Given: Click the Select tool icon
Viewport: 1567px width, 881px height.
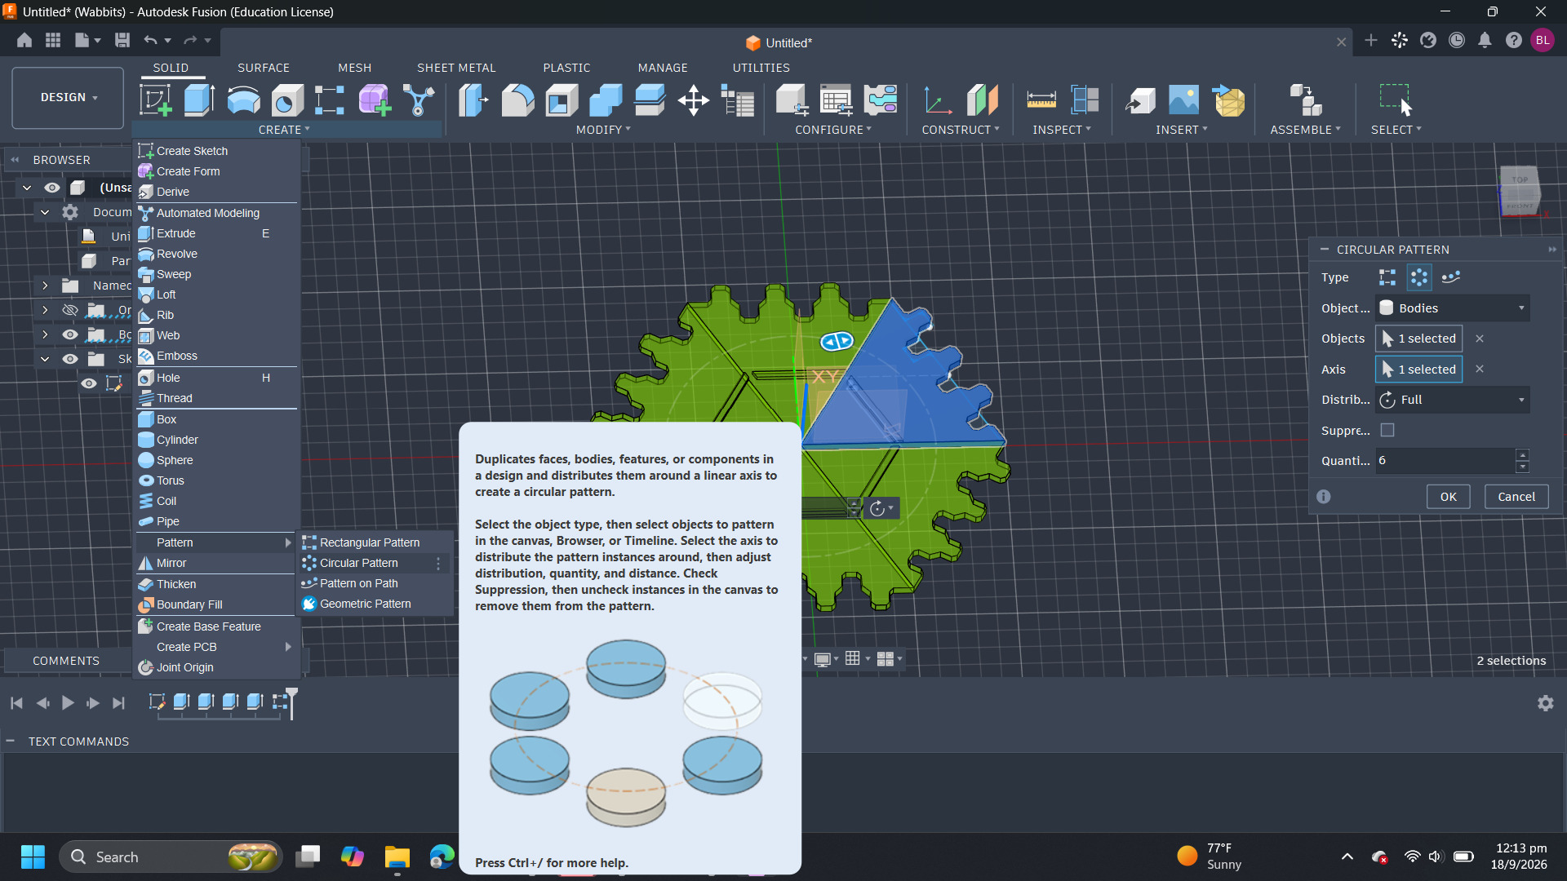Looking at the screenshot, I should tap(1396, 100).
